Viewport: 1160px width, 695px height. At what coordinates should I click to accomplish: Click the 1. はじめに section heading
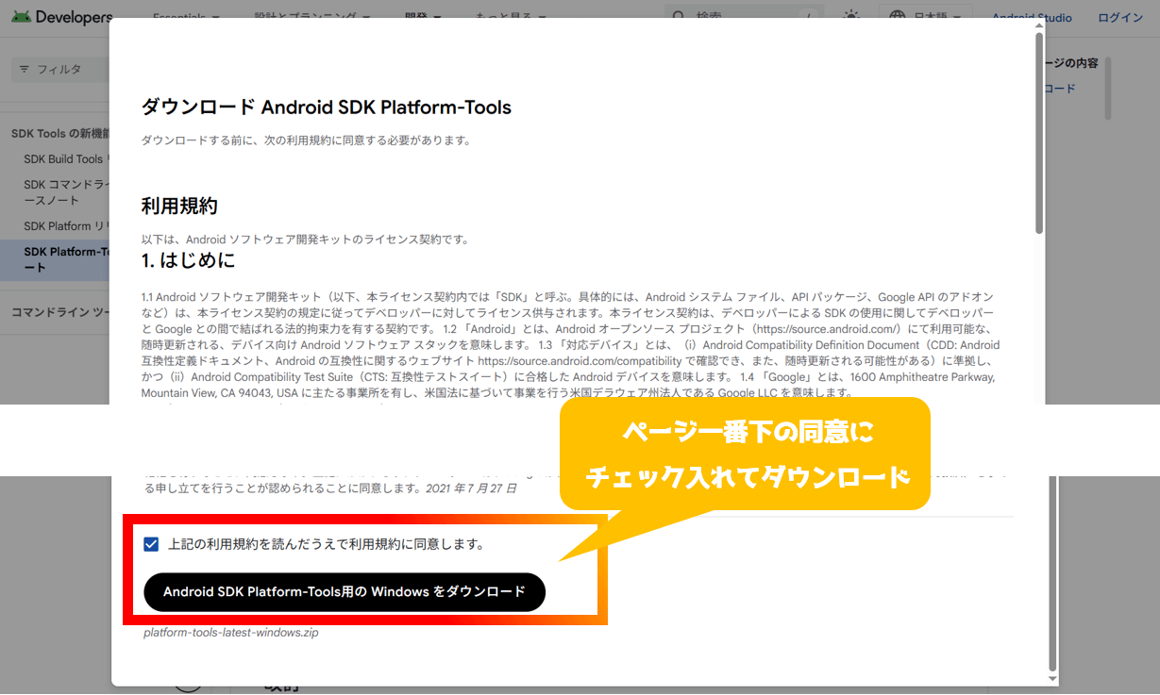tap(188, 259)
